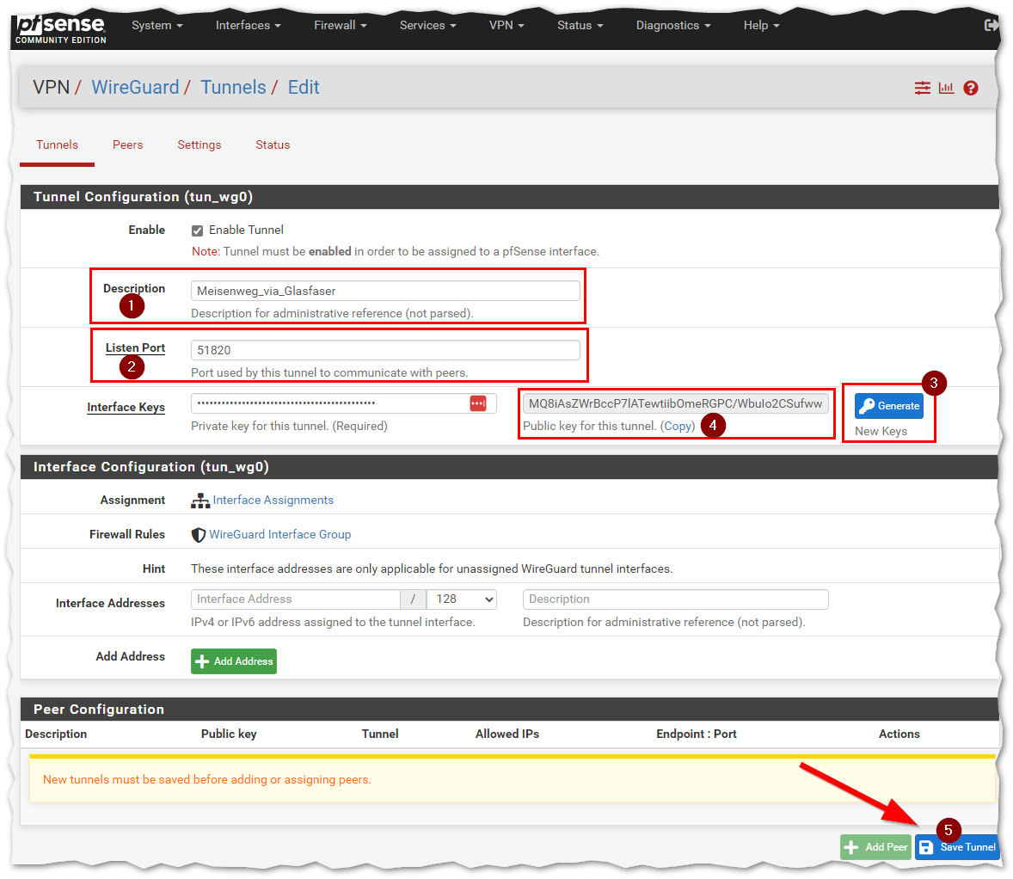Screen dimensions: 1013x879
Task: Focus the Listen Port input field
Action: [x=385, y=350]
